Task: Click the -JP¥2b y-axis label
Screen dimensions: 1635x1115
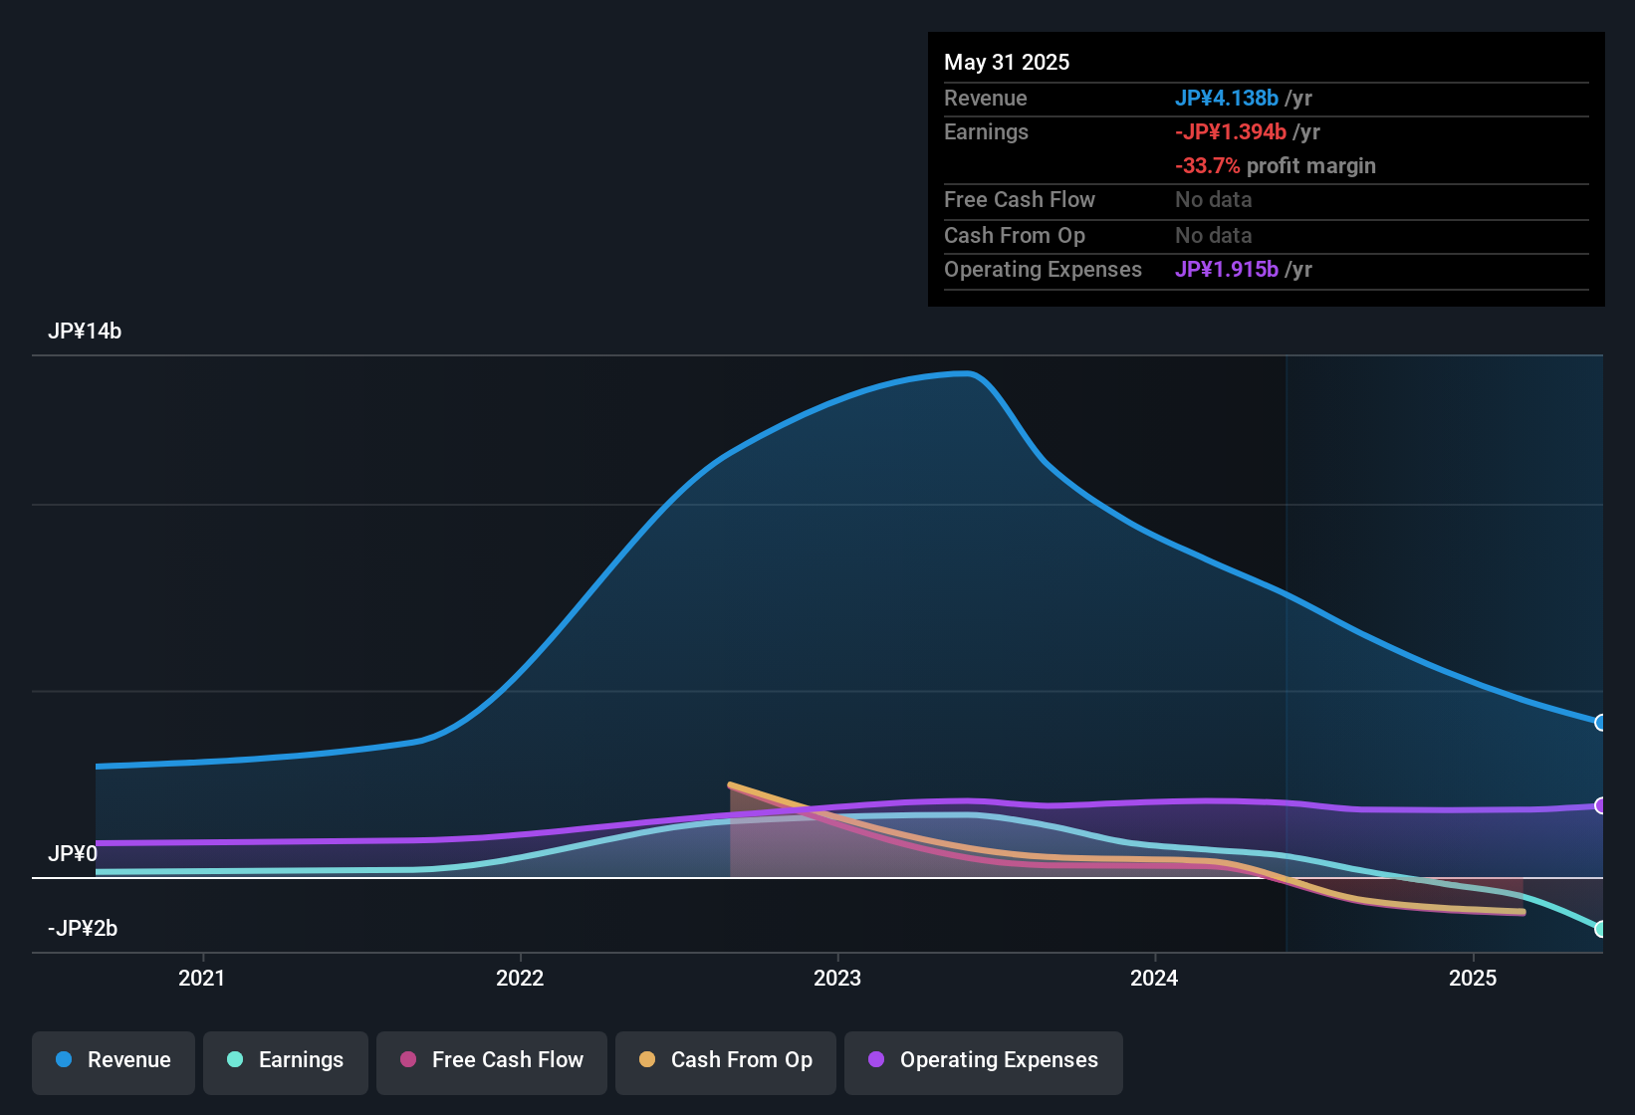Action: (83, 928)
